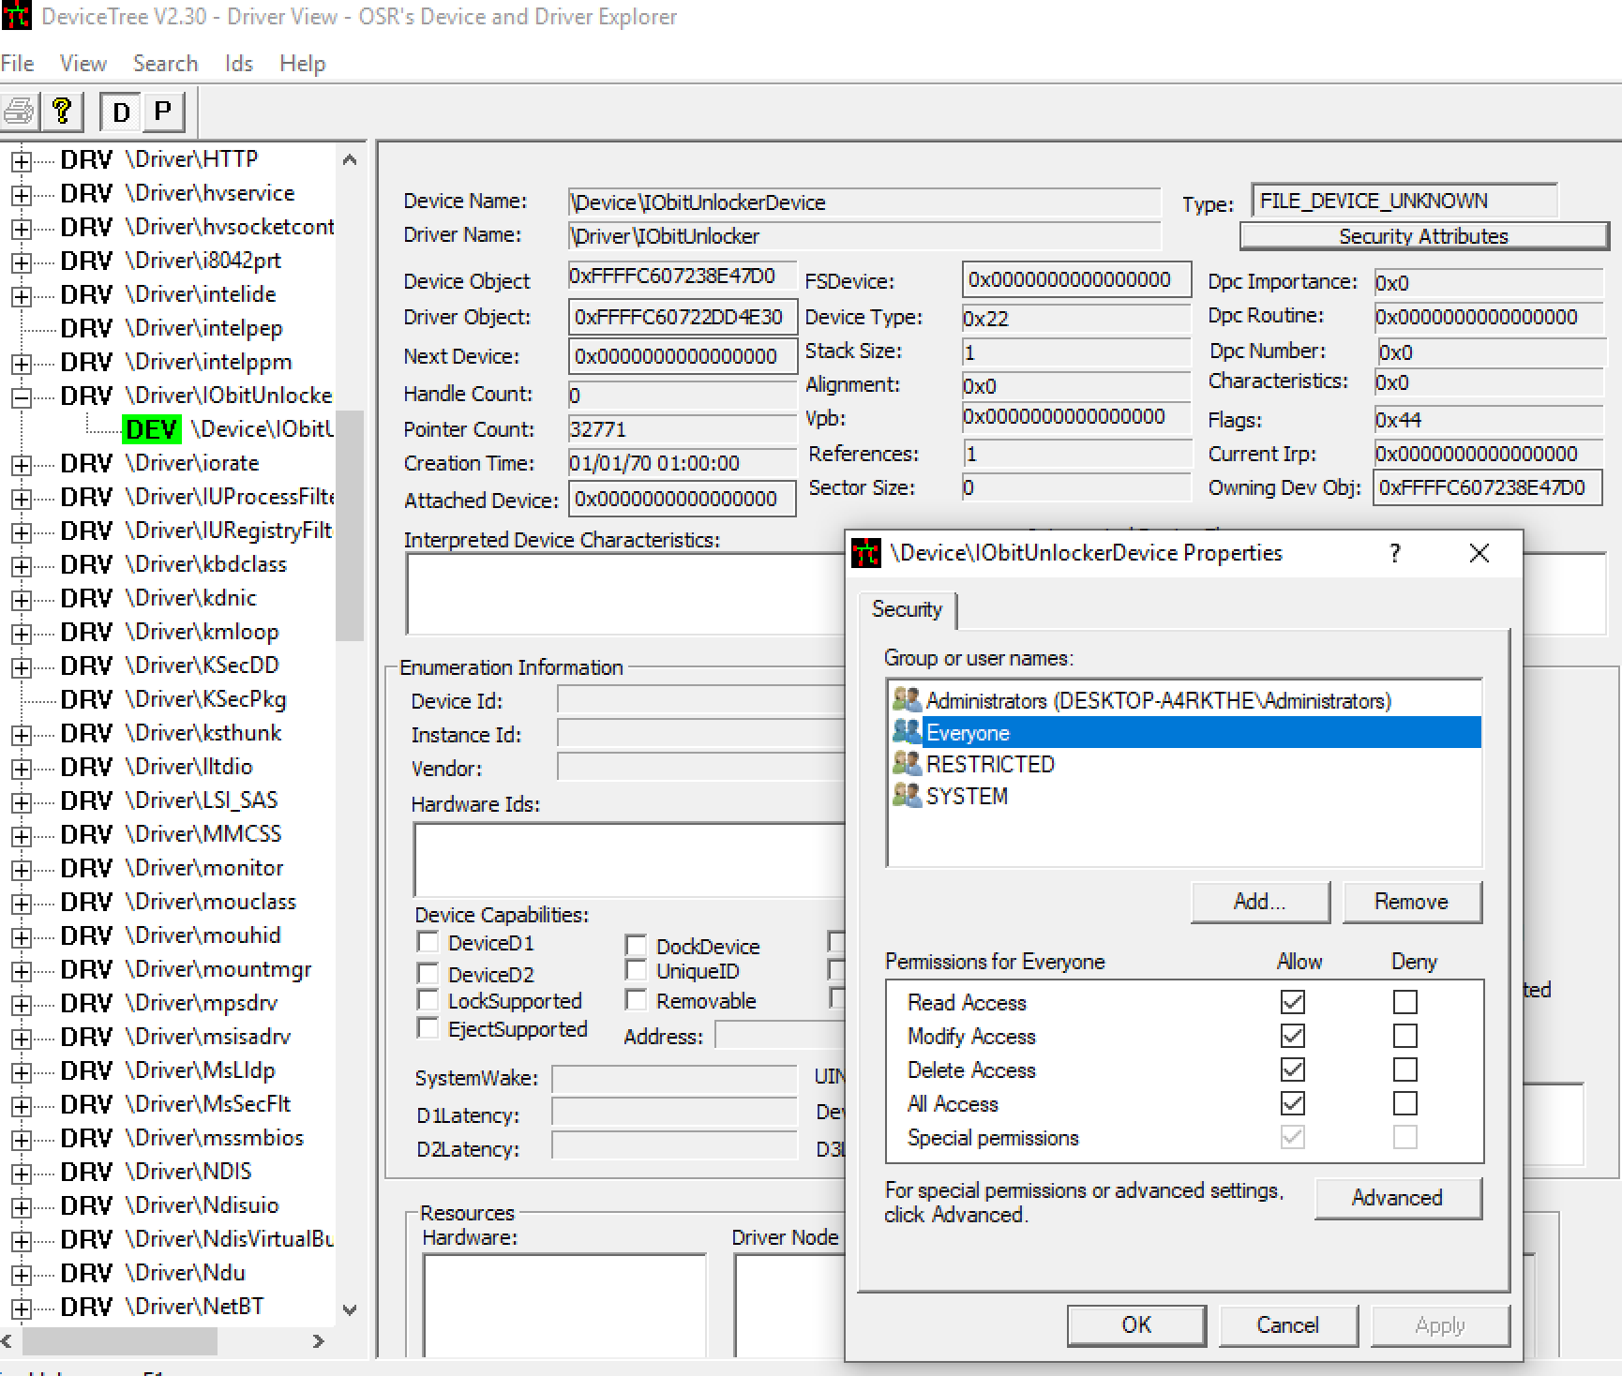Click the Properties dialog title icon
Image resolution: width=1622 pixels, height=1376 pixels.
866,553
